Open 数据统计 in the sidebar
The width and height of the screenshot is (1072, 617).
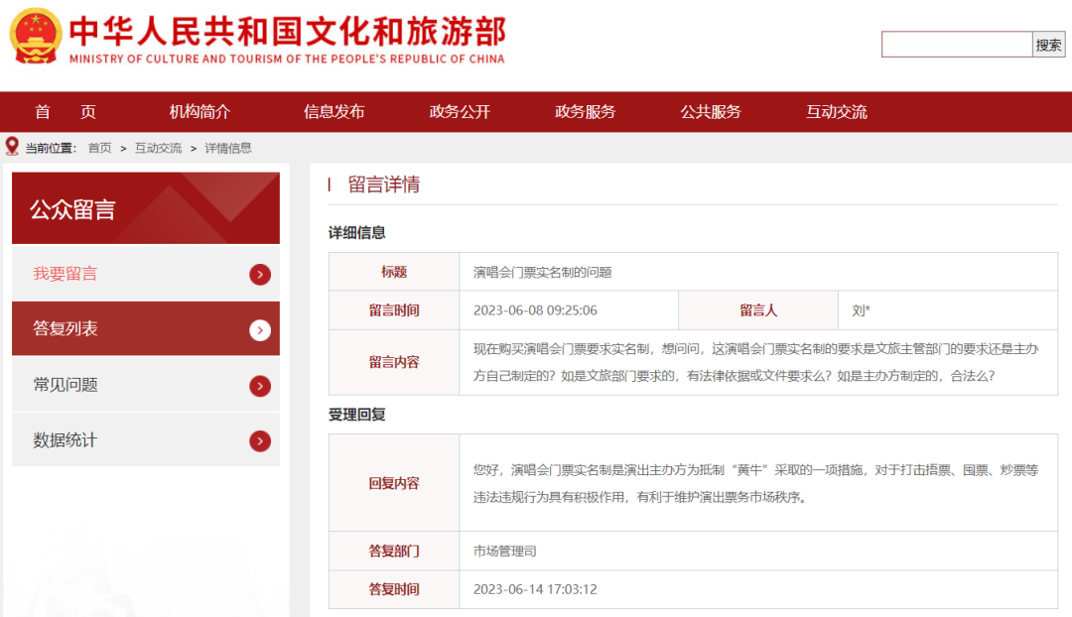pyautogui.click(x=146, y=440)
